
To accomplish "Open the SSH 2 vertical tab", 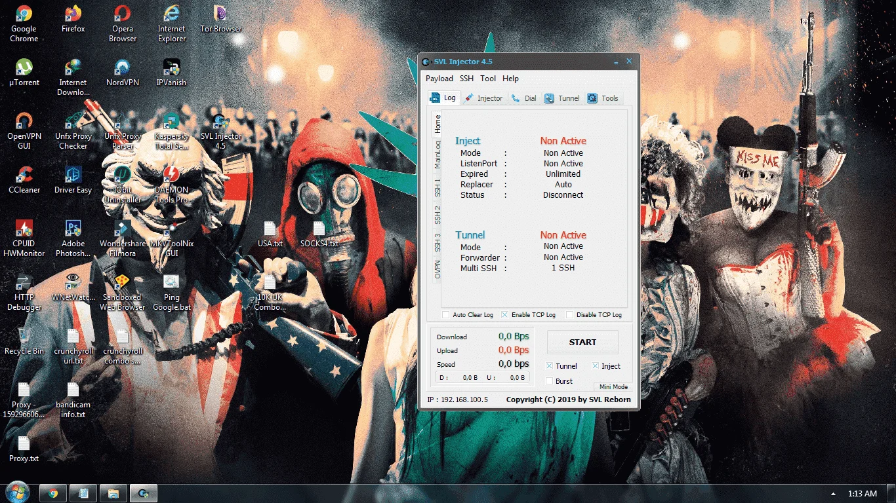I will click(x=438, y=215).
